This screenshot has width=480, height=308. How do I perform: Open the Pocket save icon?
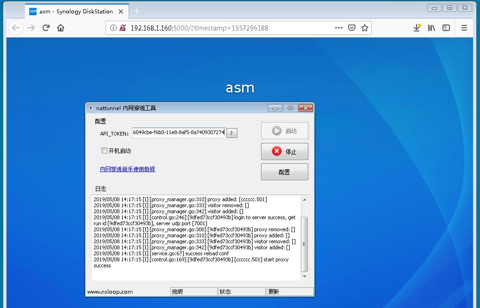click(352, 28)
